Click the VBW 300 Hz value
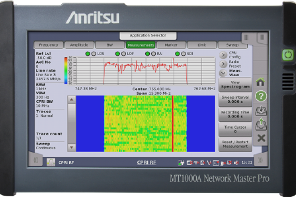Screen dimensions: 296x197 point(43,97)
